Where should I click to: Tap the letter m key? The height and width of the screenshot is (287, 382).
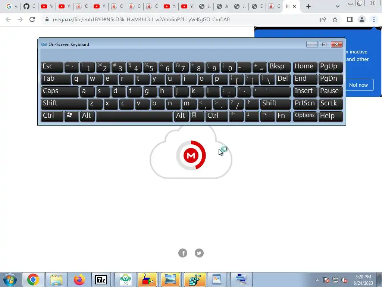coord(189,104)
